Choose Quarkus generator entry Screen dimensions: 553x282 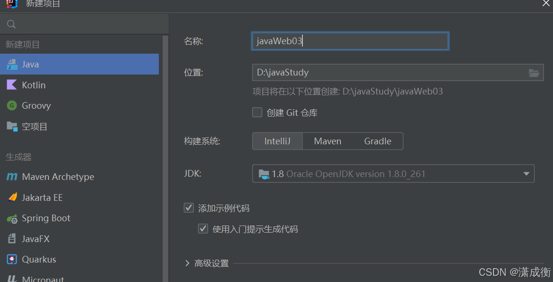pos(79,260)
